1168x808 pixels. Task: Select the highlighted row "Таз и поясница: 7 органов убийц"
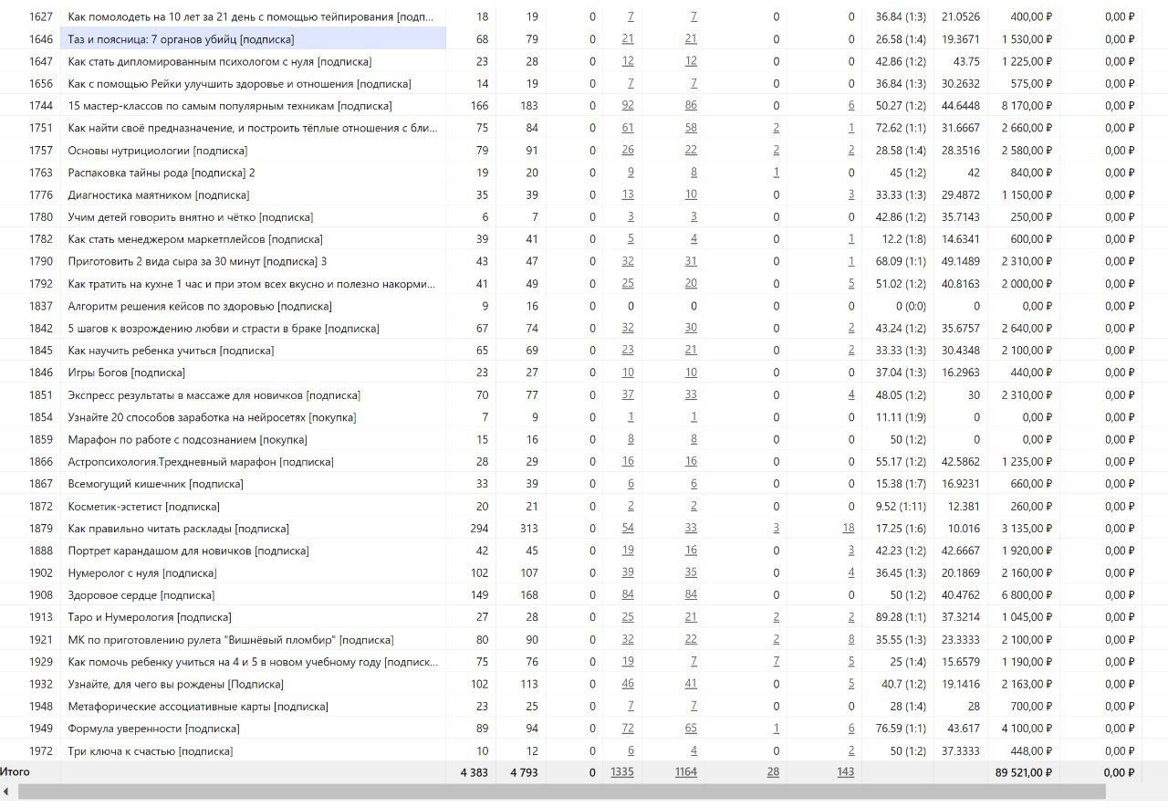click(254, 39)
